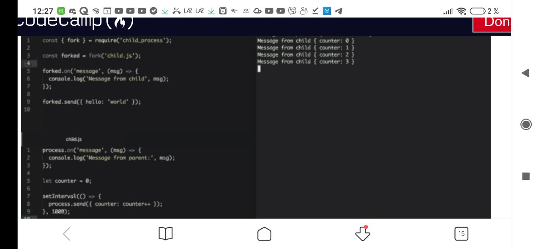The image size is (541, 249).
Task: Click code line "setInterval(() => {"
Action: (x=72, y=196)
